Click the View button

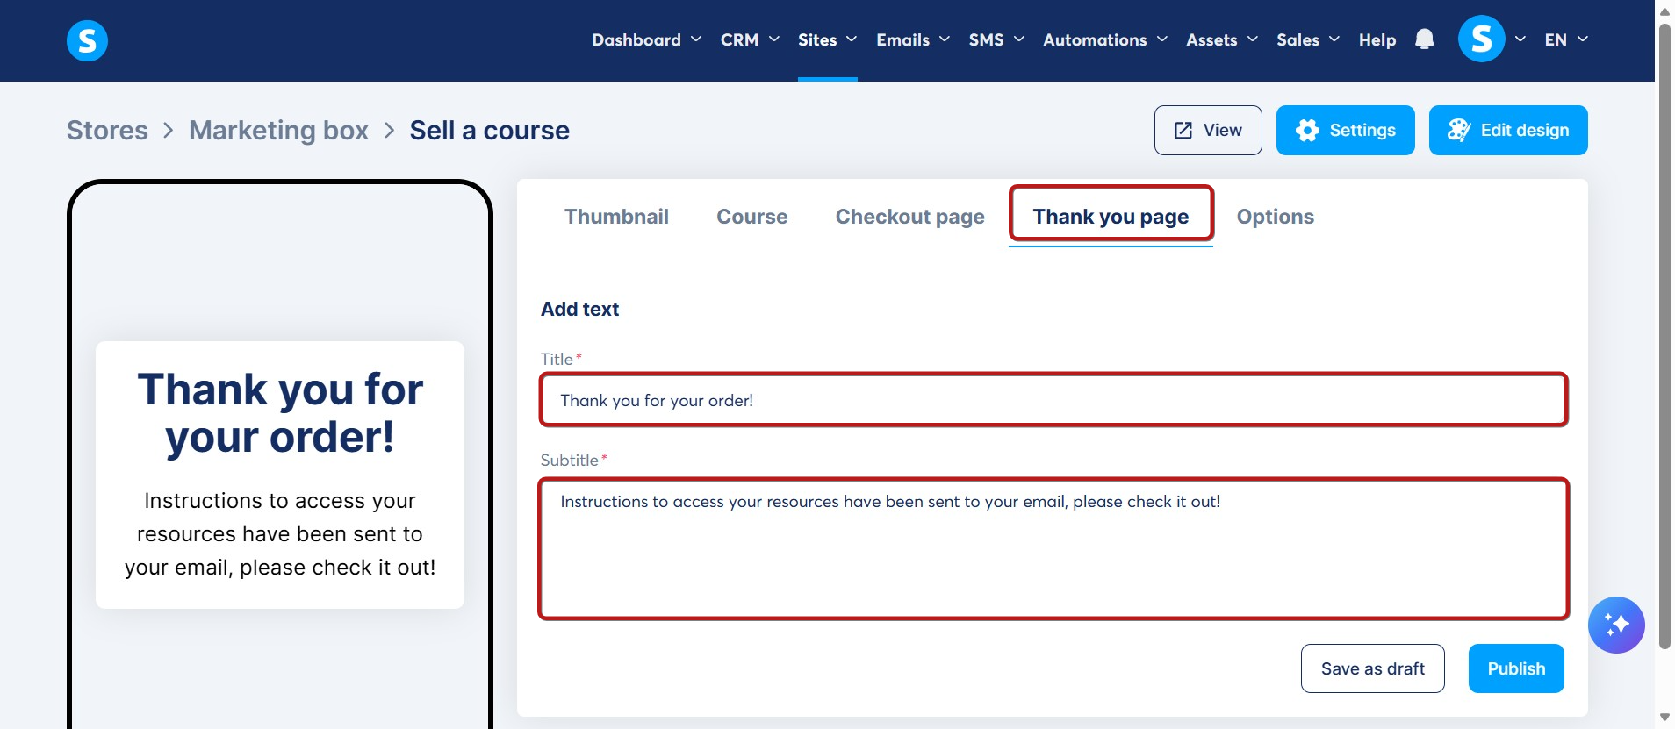pyautogui.click(x=1208, y=131)
